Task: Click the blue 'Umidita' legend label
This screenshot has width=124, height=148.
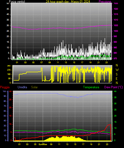Action: click(22, 87)
